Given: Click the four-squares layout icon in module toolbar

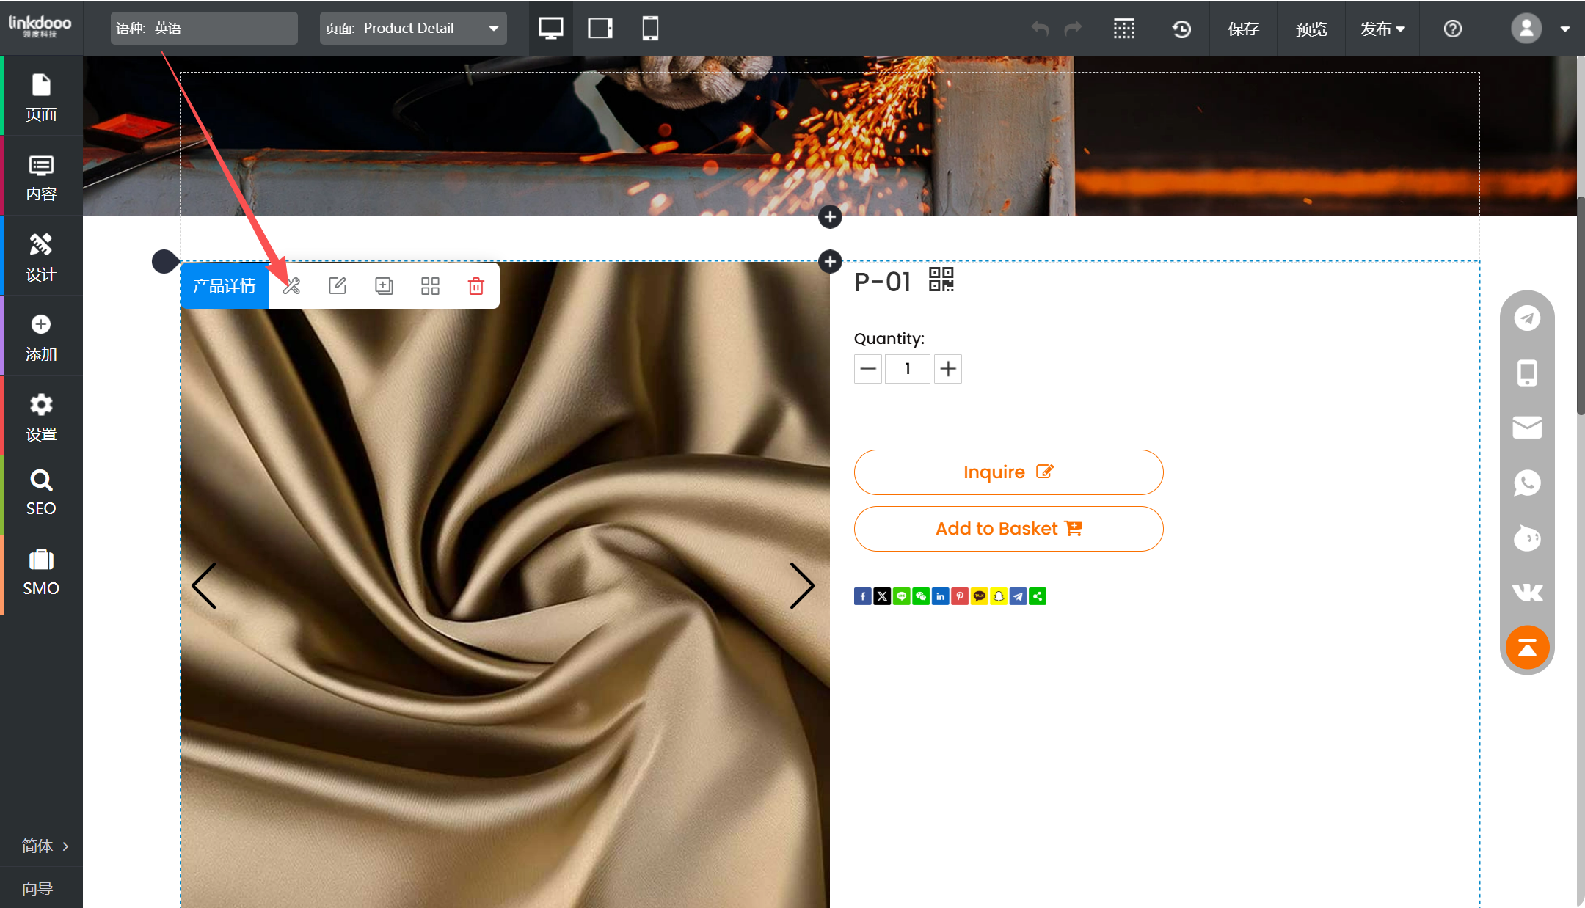Looking at the screenshot, I should pos(430,286).
